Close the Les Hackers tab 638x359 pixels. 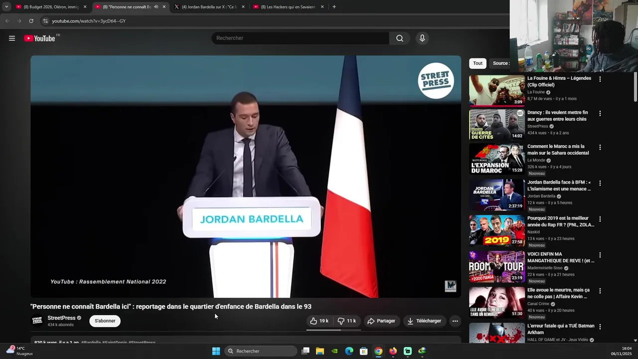point(322,7)
